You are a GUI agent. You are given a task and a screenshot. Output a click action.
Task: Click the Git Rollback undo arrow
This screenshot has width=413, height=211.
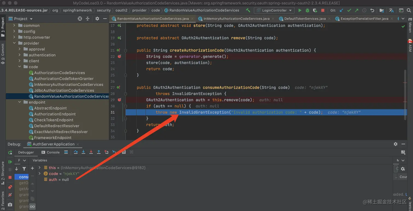[372, 10]
